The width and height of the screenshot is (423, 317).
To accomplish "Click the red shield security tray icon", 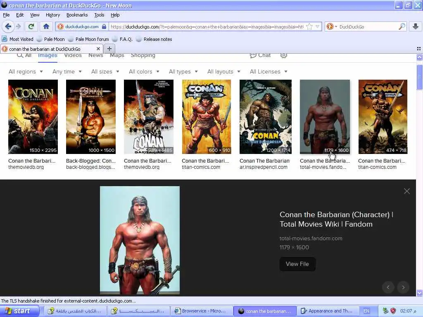I will (393, 311).
